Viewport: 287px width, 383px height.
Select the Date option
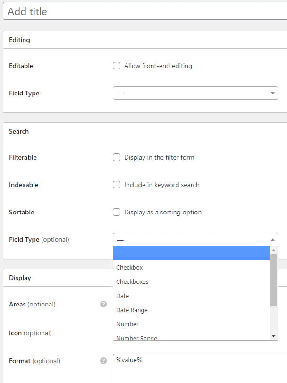122,296
